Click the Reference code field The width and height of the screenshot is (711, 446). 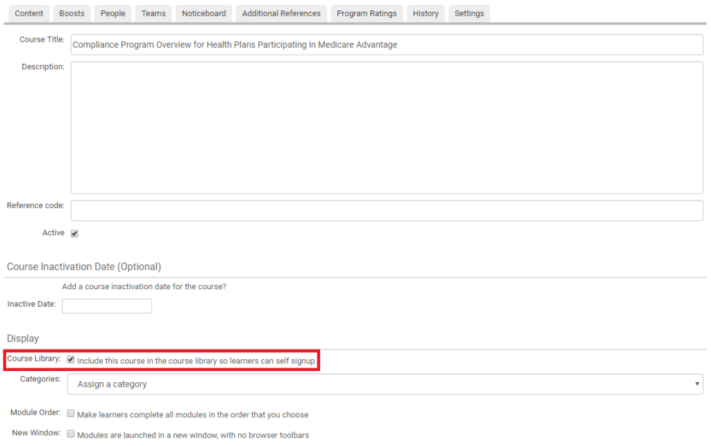(385, 210)
